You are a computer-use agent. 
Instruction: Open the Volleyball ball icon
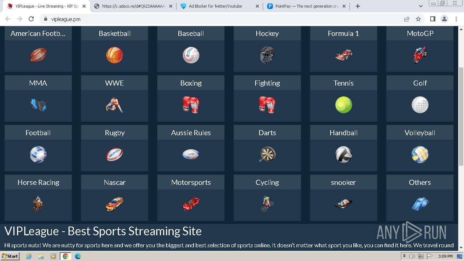point(420,154)
